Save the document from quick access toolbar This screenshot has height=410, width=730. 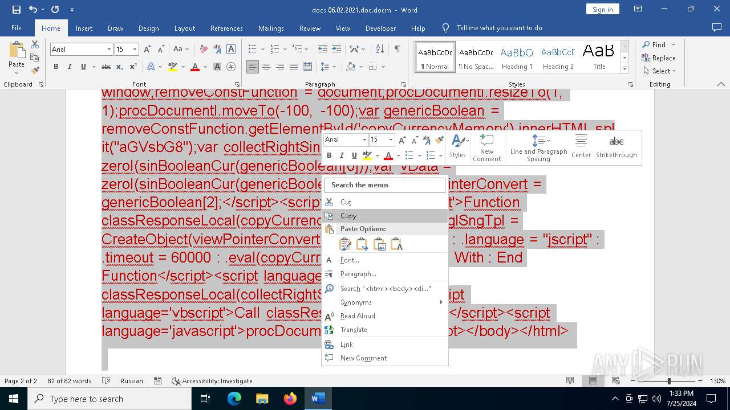[16, 10]
